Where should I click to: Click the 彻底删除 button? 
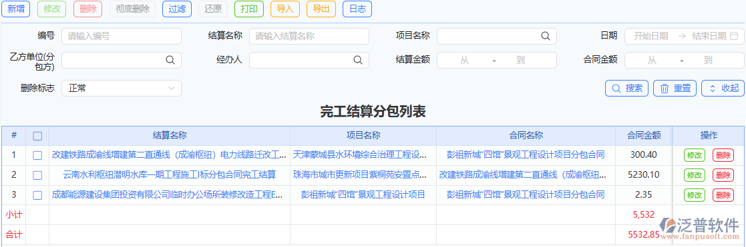pos(132,9)
